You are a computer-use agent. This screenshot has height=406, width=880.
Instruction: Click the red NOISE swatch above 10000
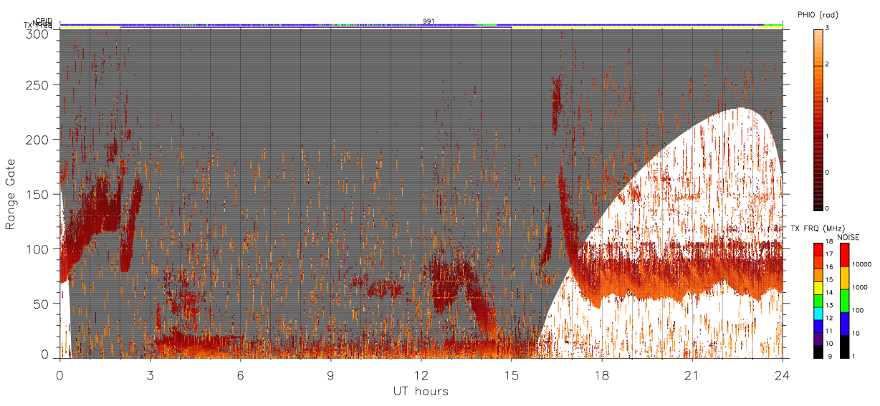coord(844,255)
